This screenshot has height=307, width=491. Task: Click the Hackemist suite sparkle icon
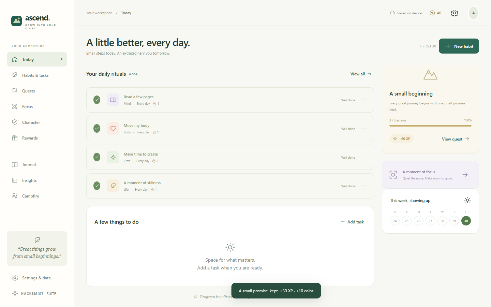pos(15,293)
